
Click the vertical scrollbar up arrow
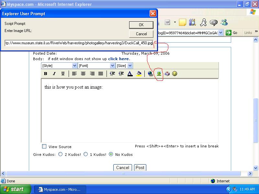click(255, 39)
